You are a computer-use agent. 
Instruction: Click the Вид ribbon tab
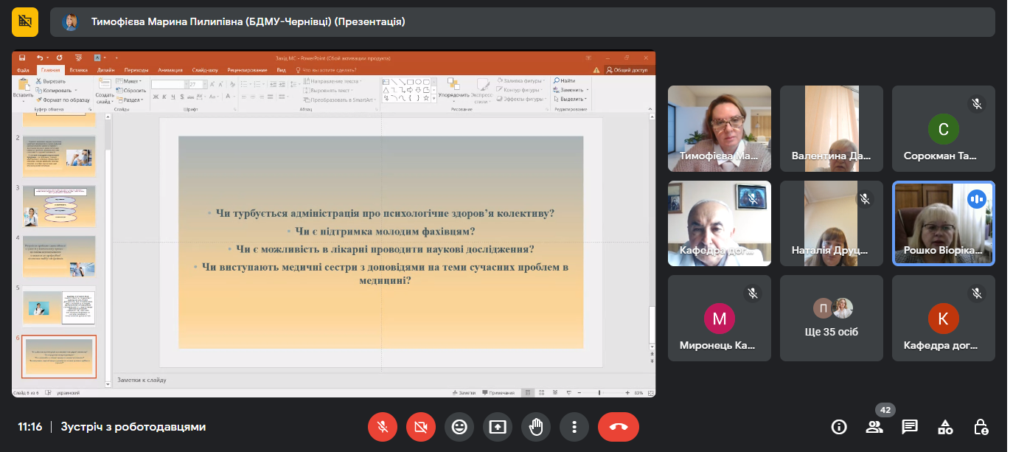(281, 70)
